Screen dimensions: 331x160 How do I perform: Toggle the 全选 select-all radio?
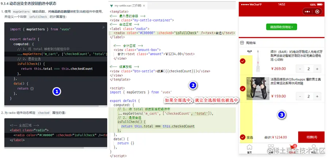243,137
